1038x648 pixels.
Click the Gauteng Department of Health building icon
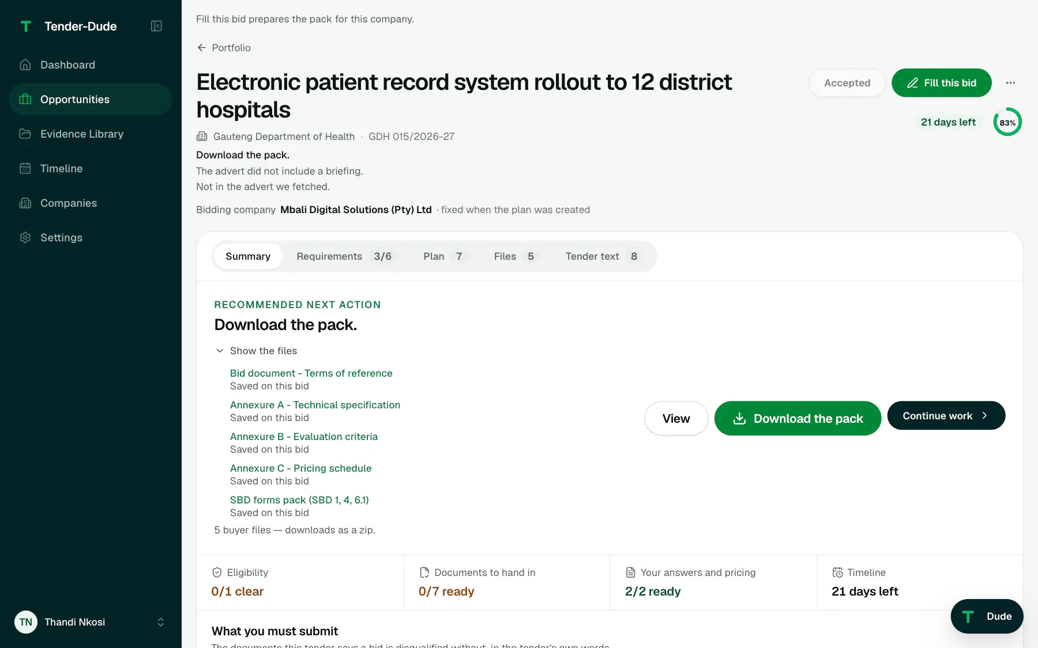[x=202, y=137]
